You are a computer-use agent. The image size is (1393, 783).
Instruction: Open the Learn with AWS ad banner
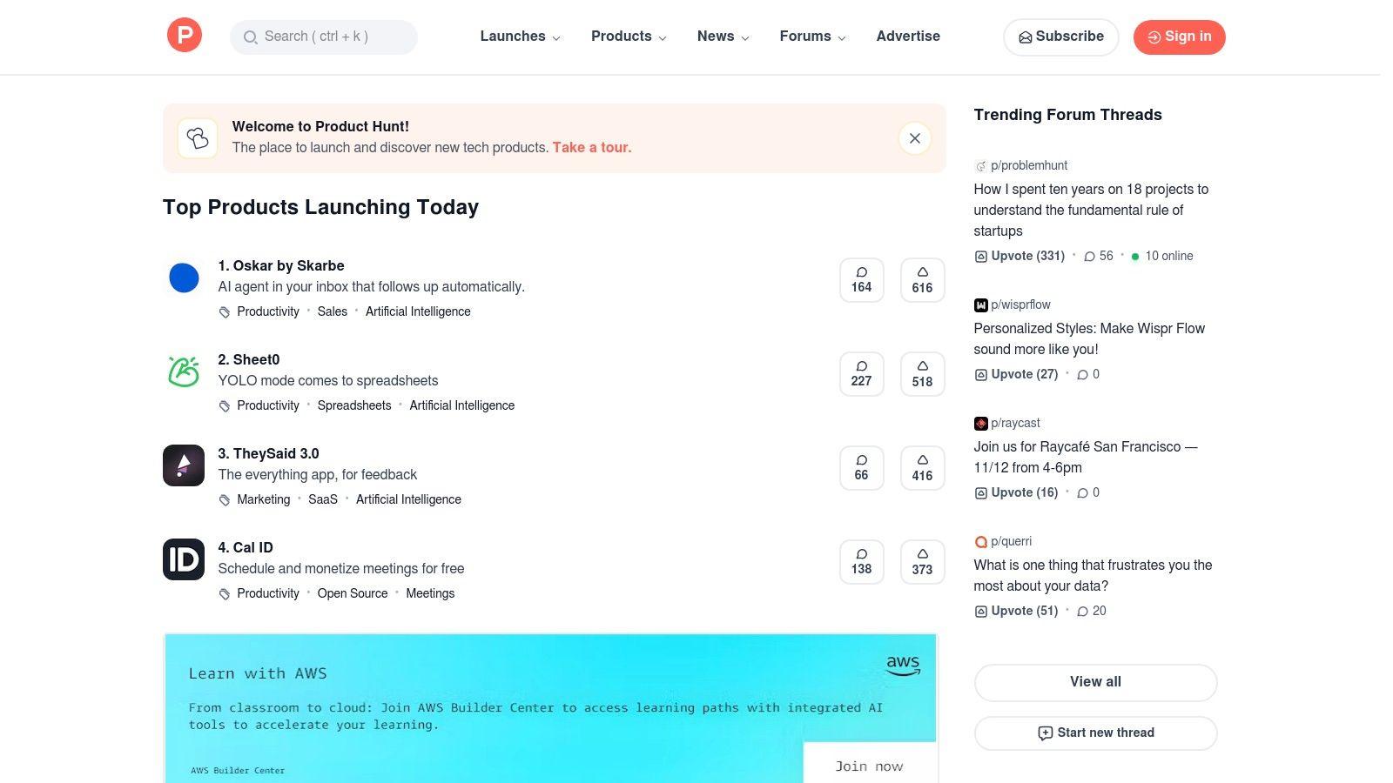[550, 708]
